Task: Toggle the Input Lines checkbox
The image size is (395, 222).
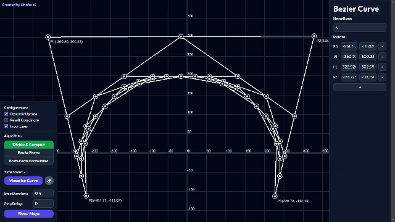Action: pyautogui.click(x=6, y=126)
